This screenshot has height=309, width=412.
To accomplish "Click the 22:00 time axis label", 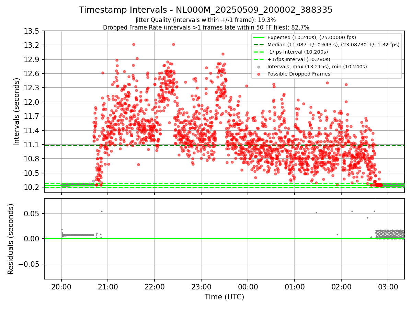I will tap(154, 286).
